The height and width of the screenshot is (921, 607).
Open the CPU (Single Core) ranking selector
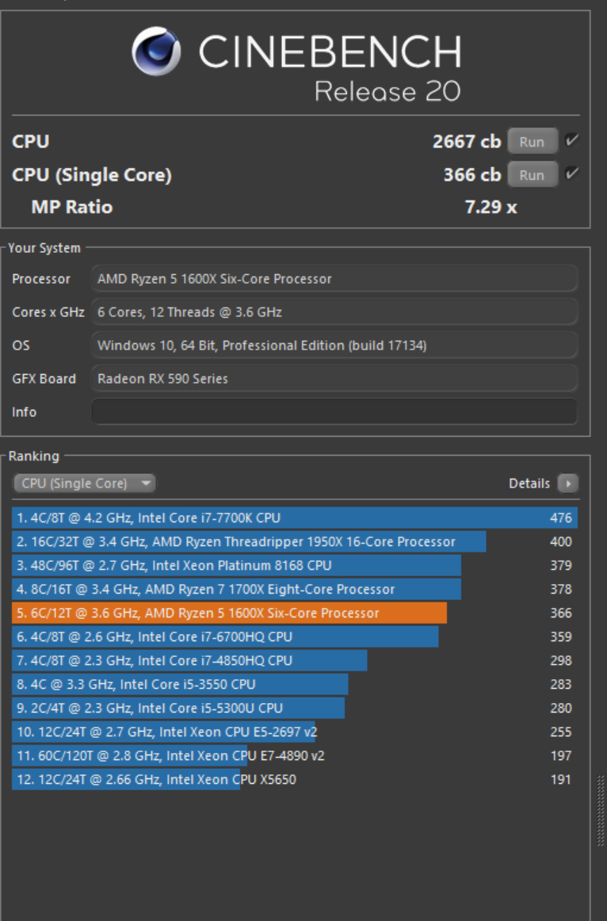pos(79,483)
